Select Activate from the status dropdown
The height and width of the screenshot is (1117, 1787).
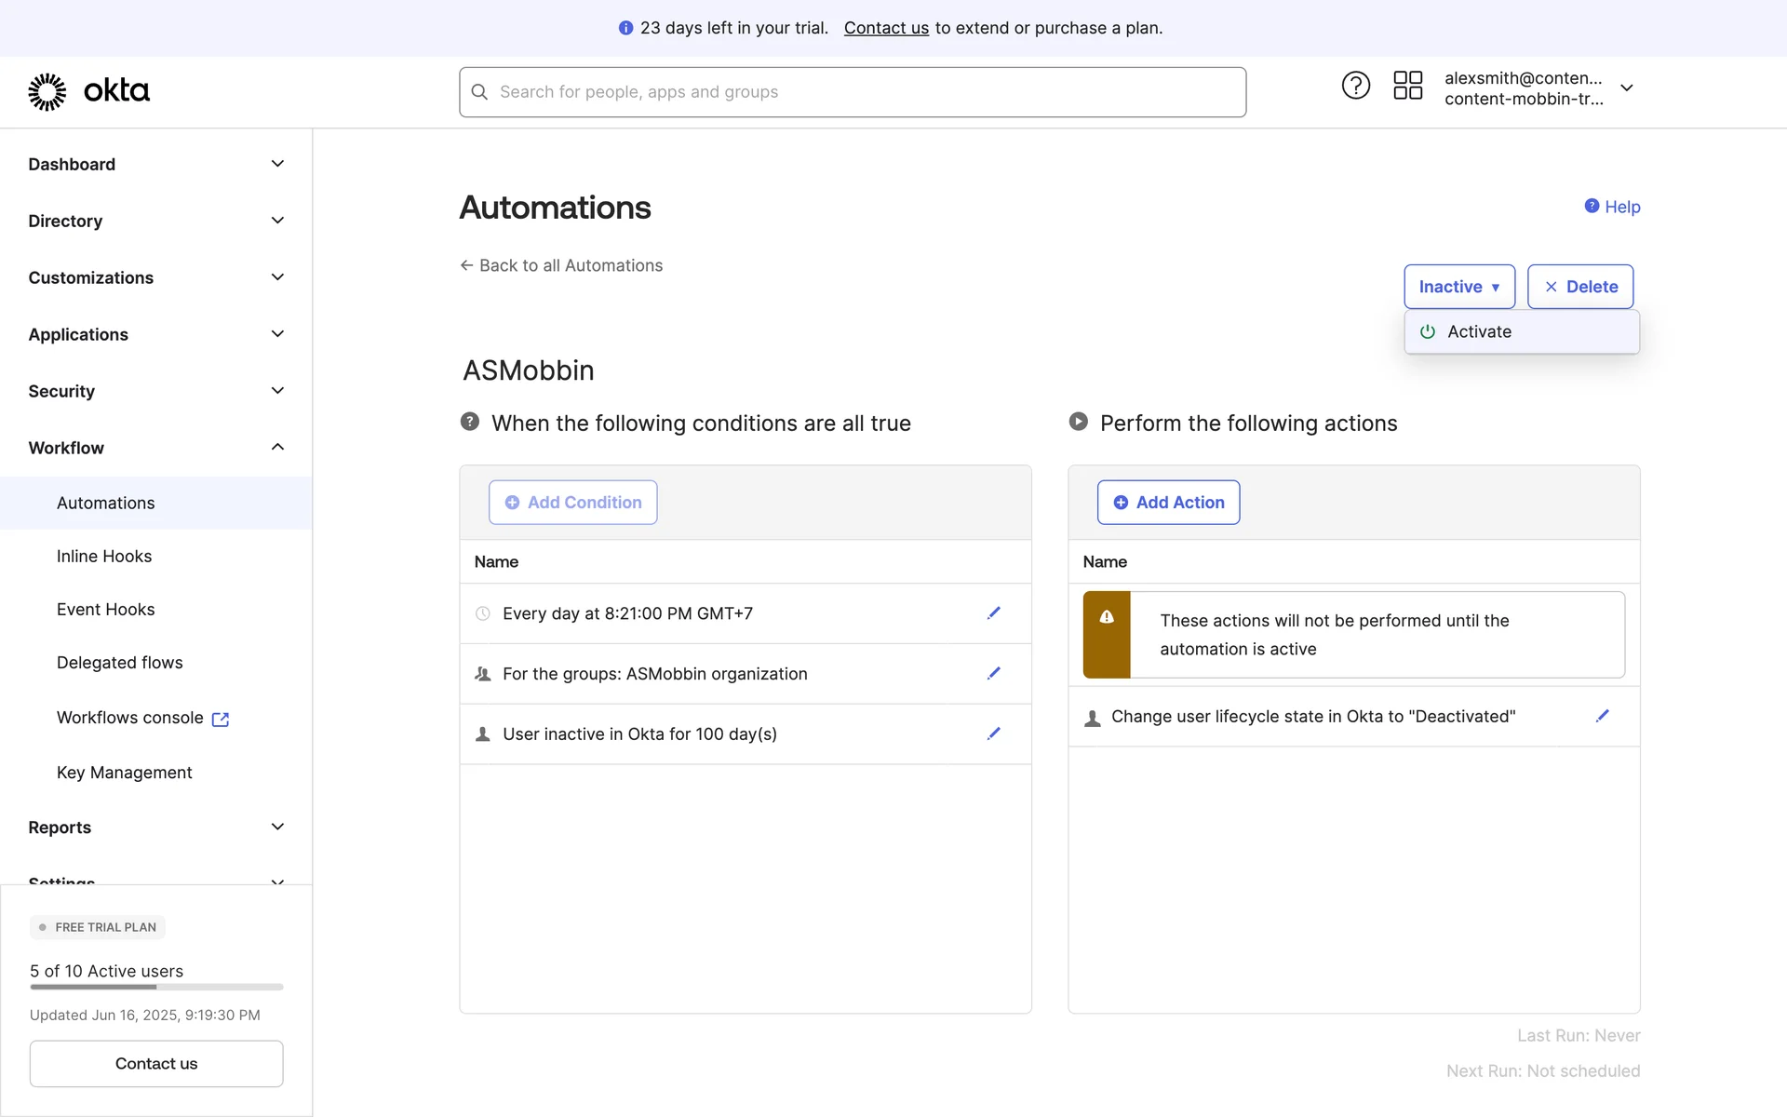[1479, 331]
